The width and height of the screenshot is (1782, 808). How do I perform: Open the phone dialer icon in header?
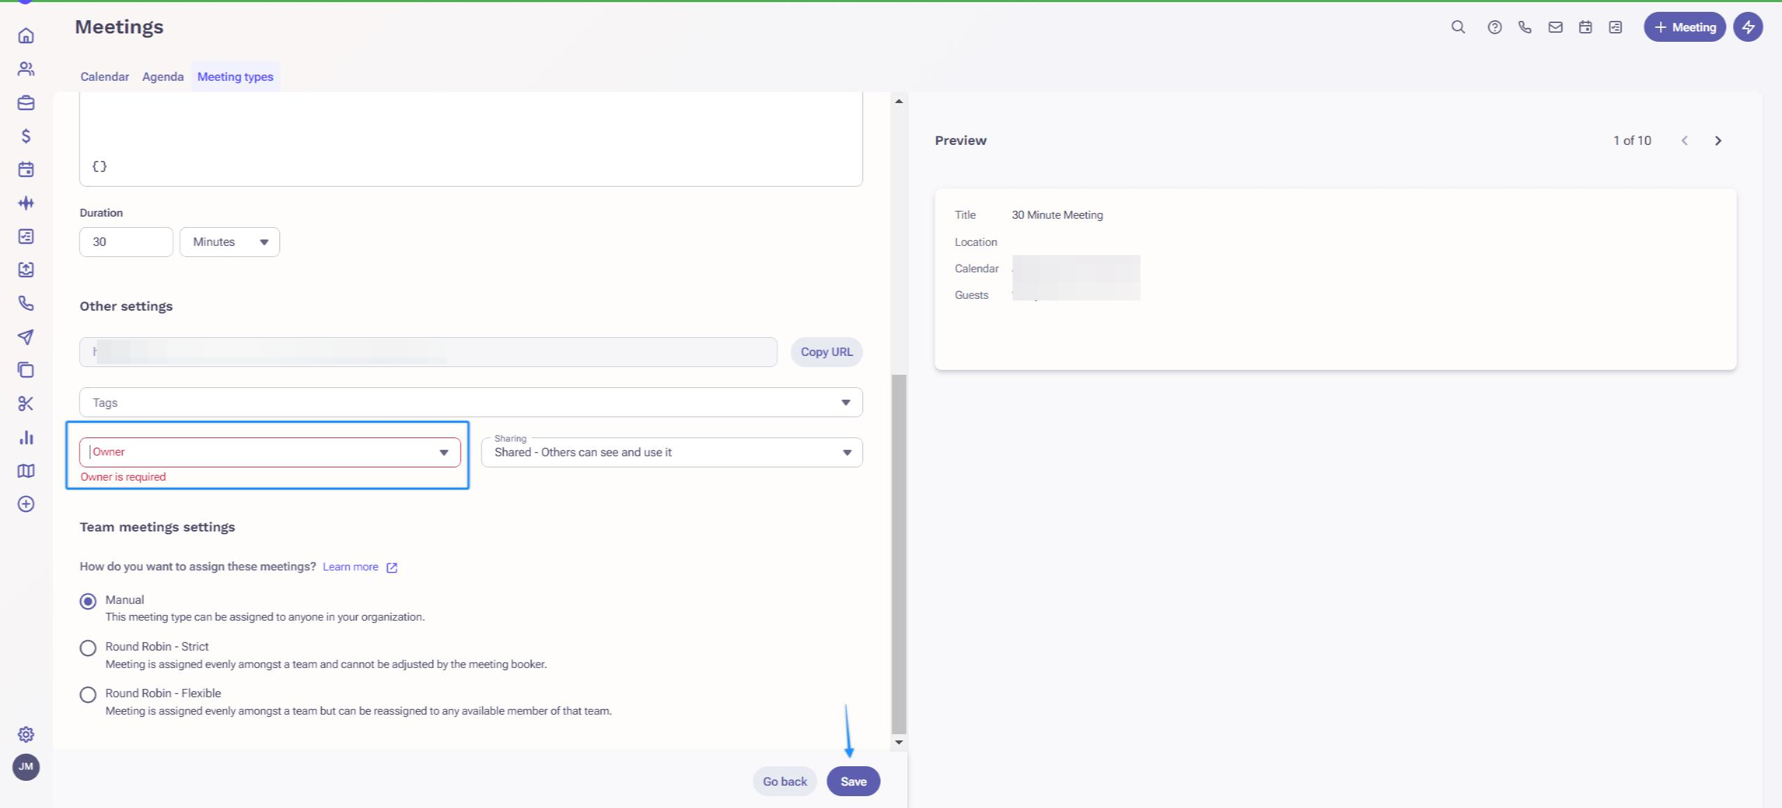pyautogui.click(x=1525, y=27)
